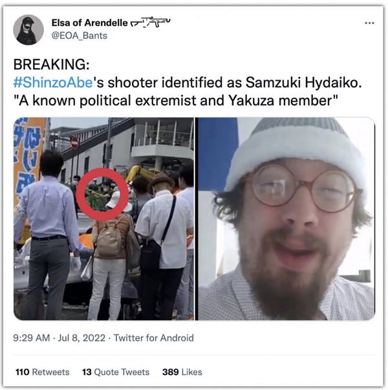View the 13 Quote Tweets list
388x390 pixels.
click(116, 372)
